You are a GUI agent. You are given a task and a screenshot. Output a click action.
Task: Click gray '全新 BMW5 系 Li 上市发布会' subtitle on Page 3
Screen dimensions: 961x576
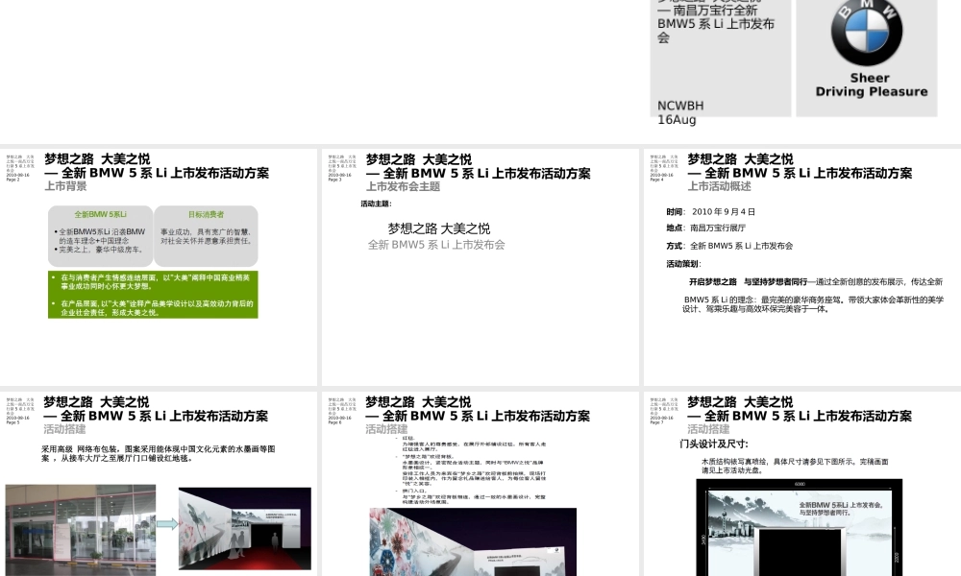pos(436,245)
